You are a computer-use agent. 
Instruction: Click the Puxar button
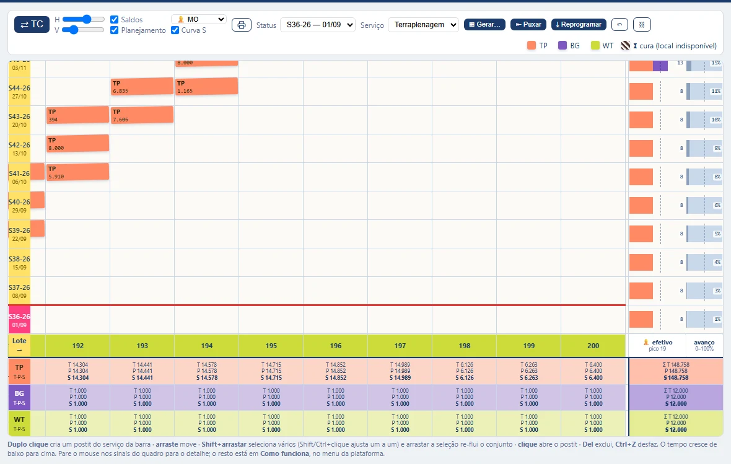[528, 24]
